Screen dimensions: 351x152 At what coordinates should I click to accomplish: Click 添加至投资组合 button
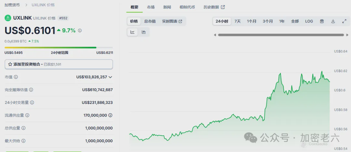[58, 64]
